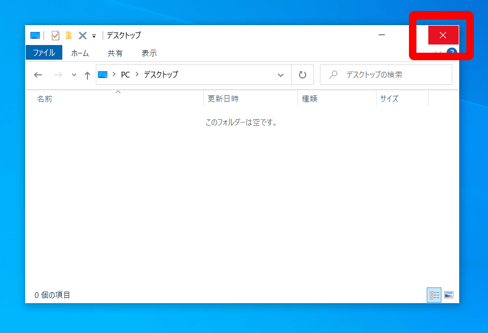Refresh the current folder view
488x333 pixels.
pos(302,74)
